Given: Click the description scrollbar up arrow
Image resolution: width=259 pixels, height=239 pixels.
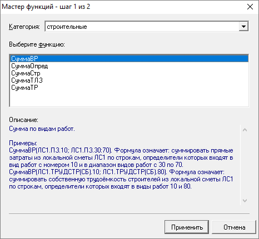Looking at the screenshot, I should [x=245, y=130].
